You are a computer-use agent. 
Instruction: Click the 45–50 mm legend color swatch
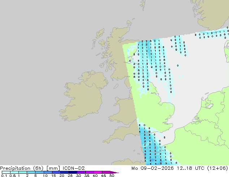coord(106,172)
